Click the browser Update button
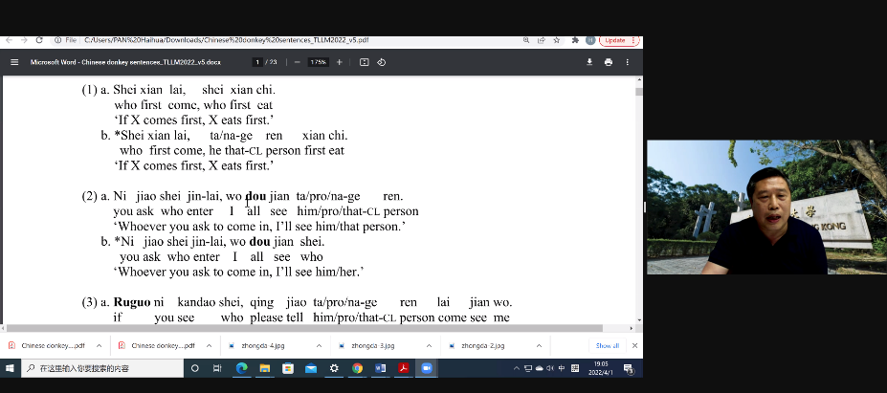887x393 pixels. (x=613, y=40)
